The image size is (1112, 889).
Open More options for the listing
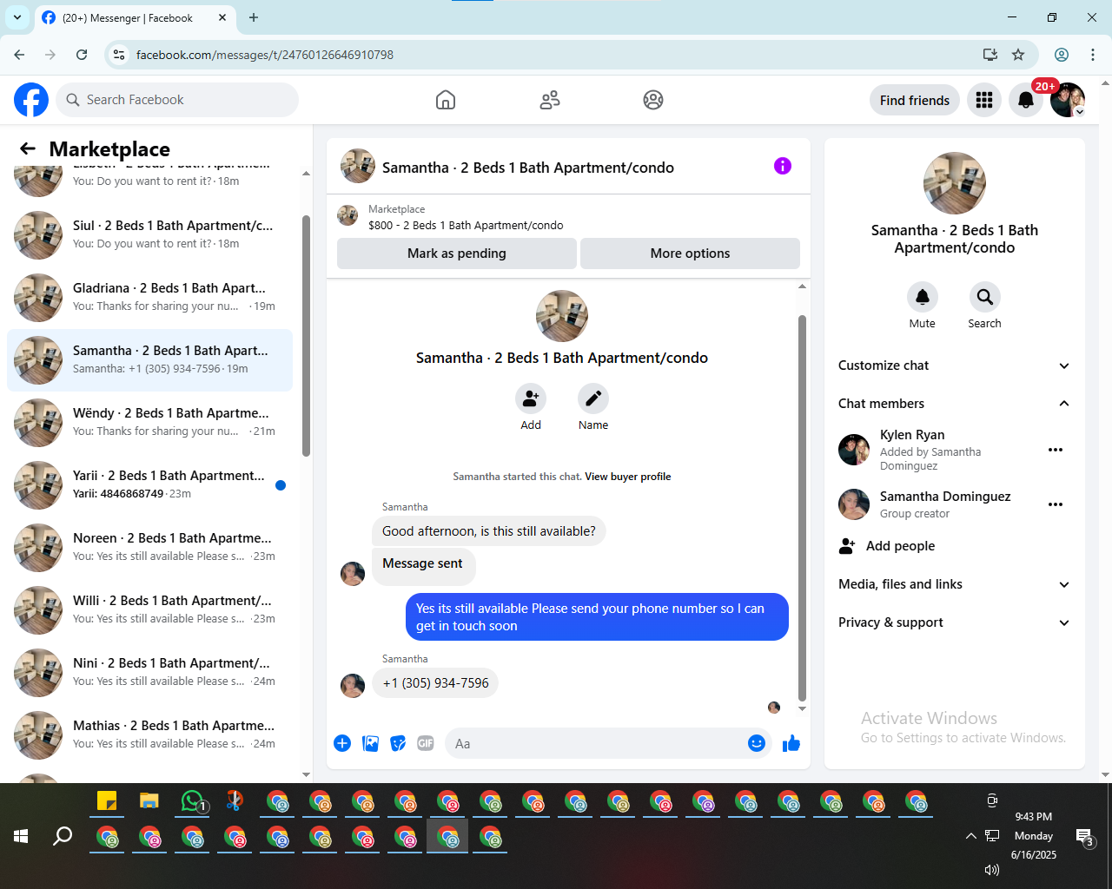(691, 254)
